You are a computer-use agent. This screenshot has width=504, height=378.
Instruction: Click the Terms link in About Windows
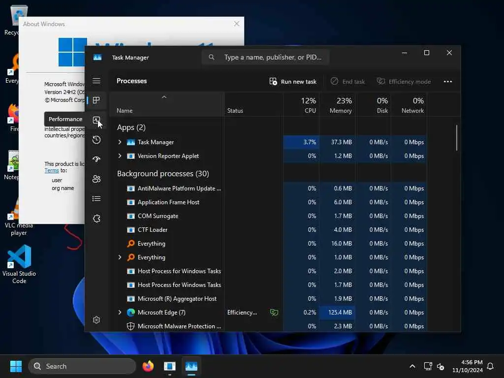(51, 170)
